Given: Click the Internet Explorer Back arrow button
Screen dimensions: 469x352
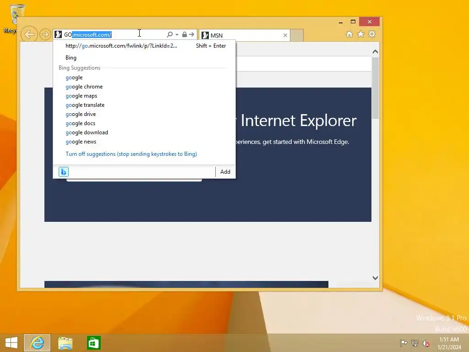Looking at the screenshot, I should (x=29, y=34).
